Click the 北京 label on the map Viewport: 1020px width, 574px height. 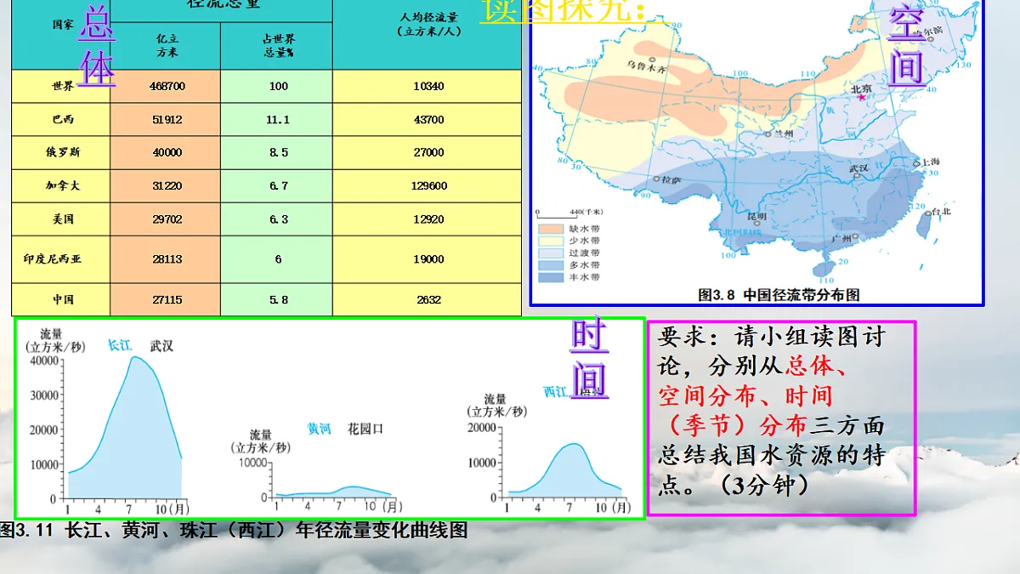tap(862, 88)
